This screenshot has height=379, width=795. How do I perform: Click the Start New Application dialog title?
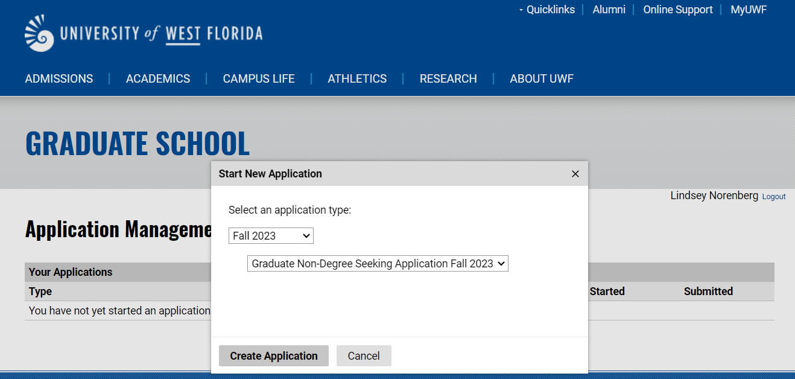click(270, 174)
